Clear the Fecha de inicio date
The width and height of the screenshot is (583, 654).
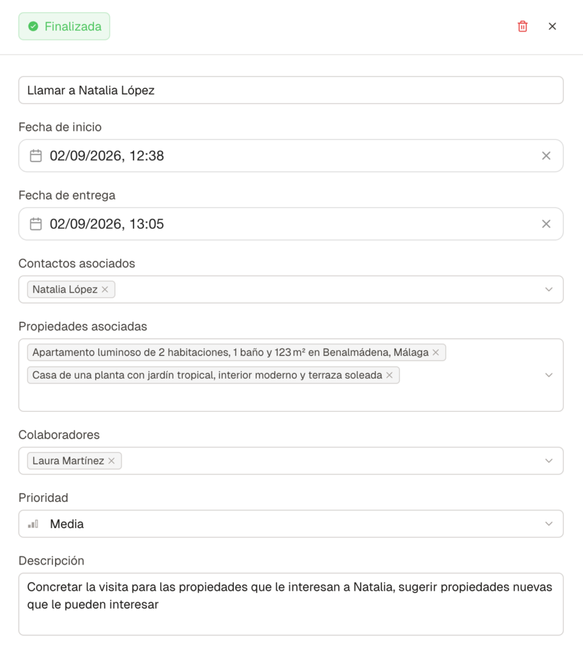pos(546,156)
